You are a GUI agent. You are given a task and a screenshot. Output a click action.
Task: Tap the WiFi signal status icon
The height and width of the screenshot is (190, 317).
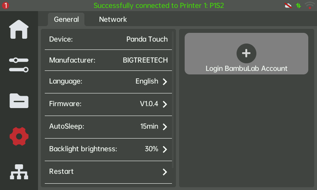[310, 6]
